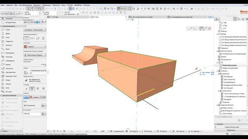Open the Файл menu

point(3,5)
